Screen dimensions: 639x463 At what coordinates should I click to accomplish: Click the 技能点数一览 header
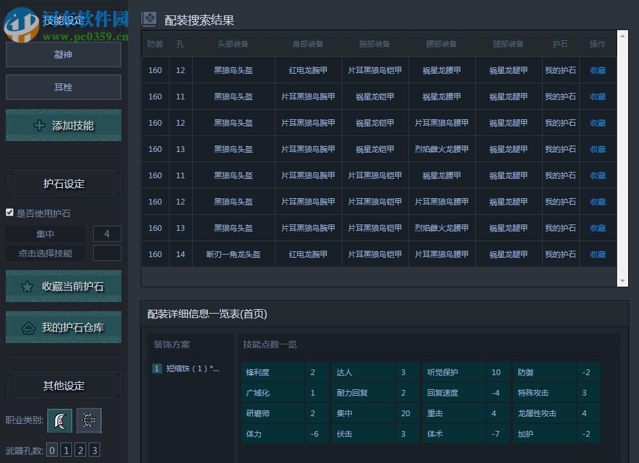[270, 344]
